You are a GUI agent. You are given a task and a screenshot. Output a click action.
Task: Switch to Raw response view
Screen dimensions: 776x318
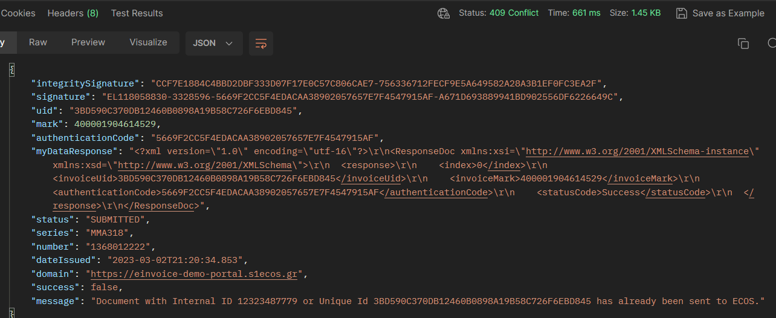[38, 42]
